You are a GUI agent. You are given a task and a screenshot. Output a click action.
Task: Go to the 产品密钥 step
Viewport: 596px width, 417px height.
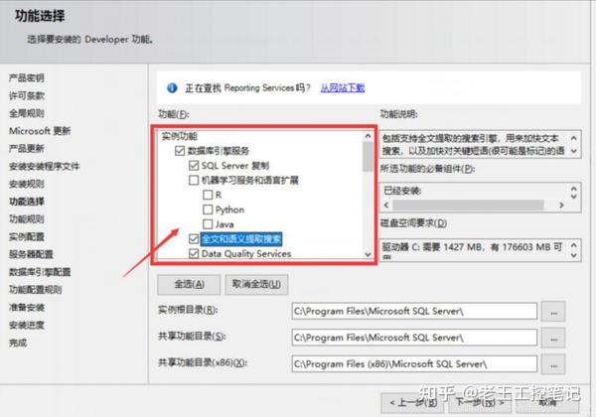point(27,77)
